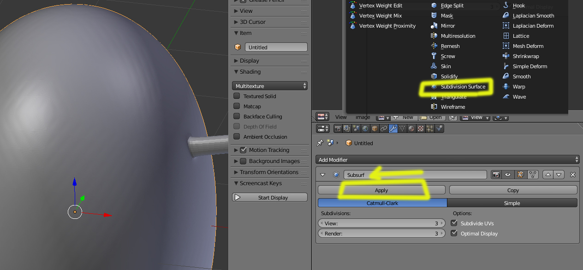Open image editor's View menu
The image size is (583, 270).
[341, 117]
